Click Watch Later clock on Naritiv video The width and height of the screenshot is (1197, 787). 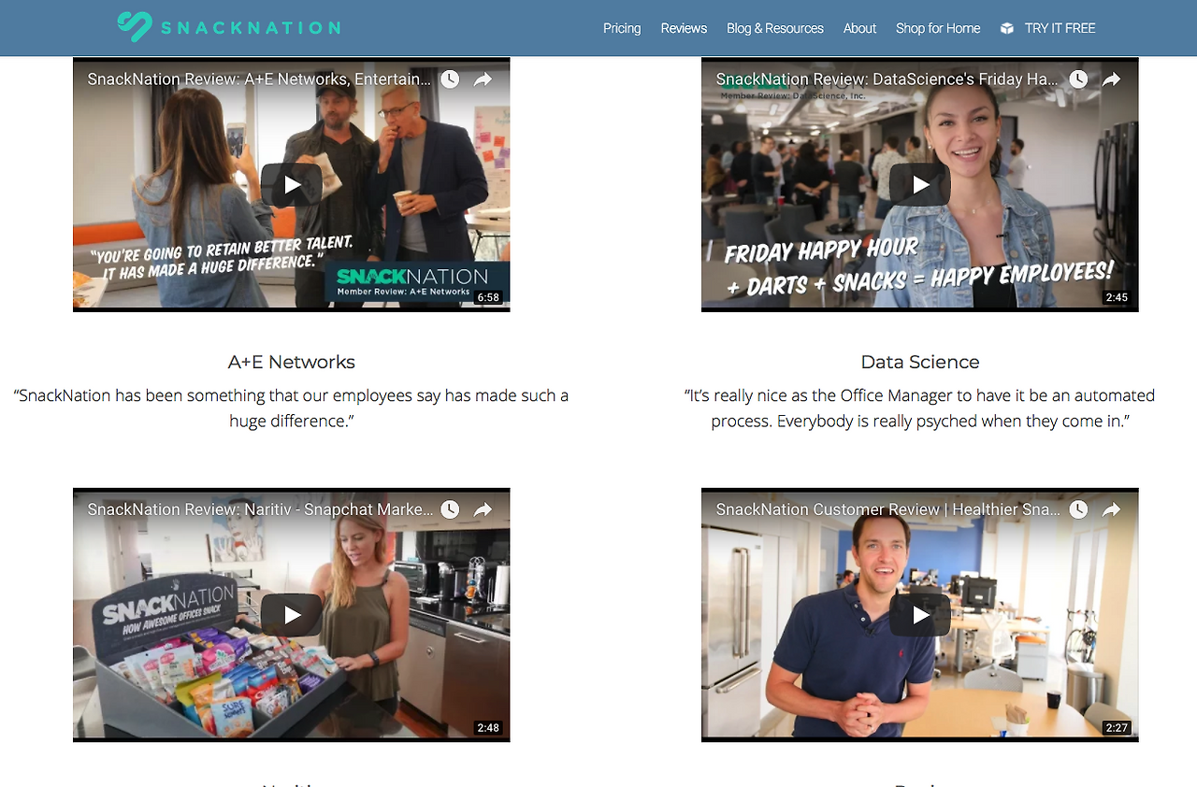point(450,509)
